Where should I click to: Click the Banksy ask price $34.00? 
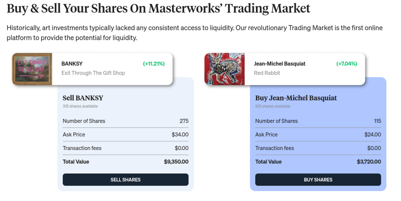[180, 135]
